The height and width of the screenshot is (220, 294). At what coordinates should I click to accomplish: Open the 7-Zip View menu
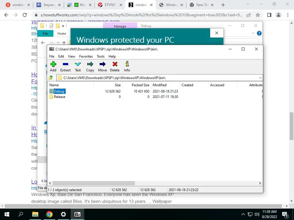point(71,56)
